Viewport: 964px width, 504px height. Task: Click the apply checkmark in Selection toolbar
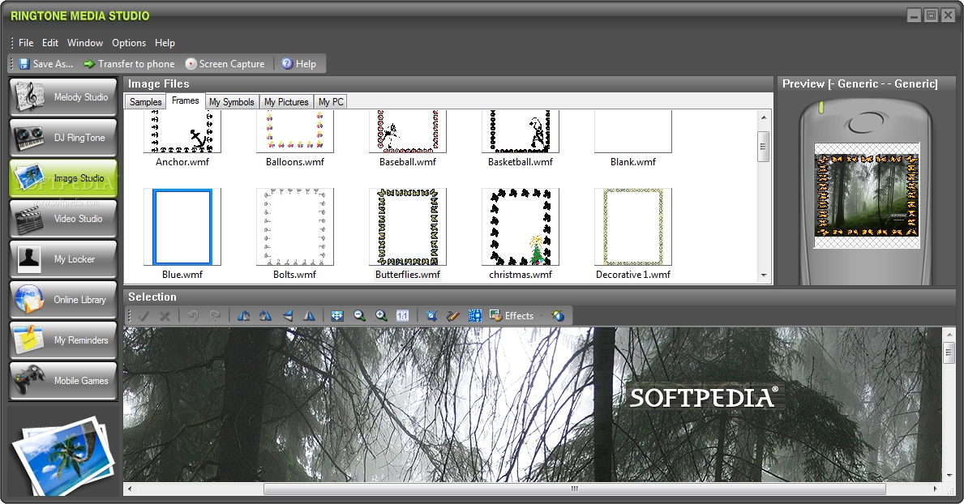[x=144, y=316]
